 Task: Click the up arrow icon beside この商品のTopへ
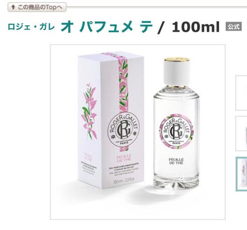point(13,7)
